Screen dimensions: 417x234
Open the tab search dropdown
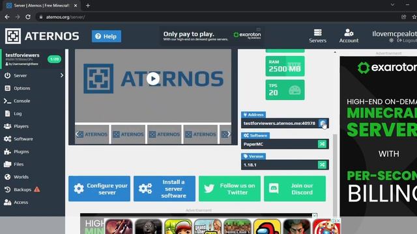(x=392, y=5)
